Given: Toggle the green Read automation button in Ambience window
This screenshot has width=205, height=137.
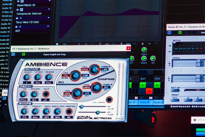Looking at the screenshot, I should [x=24, y=54].
